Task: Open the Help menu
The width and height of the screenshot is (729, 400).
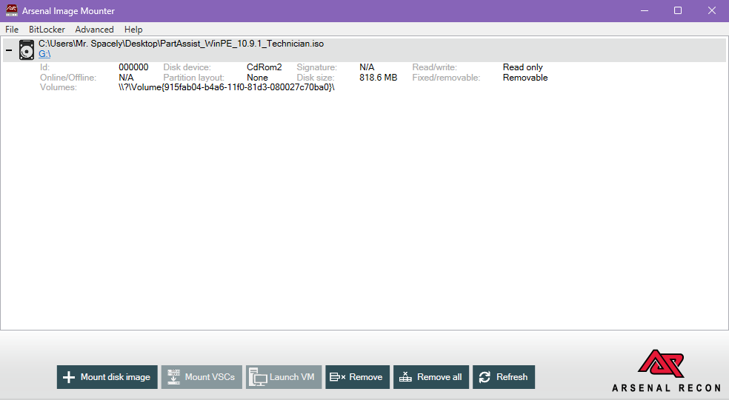Action: [133, 30]
